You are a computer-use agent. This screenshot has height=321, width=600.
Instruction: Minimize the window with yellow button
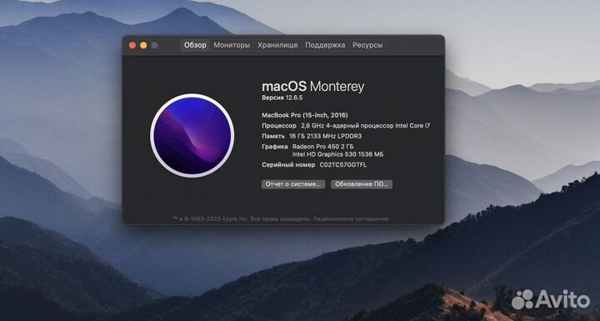pyautogui.click(x=143, y=45)
